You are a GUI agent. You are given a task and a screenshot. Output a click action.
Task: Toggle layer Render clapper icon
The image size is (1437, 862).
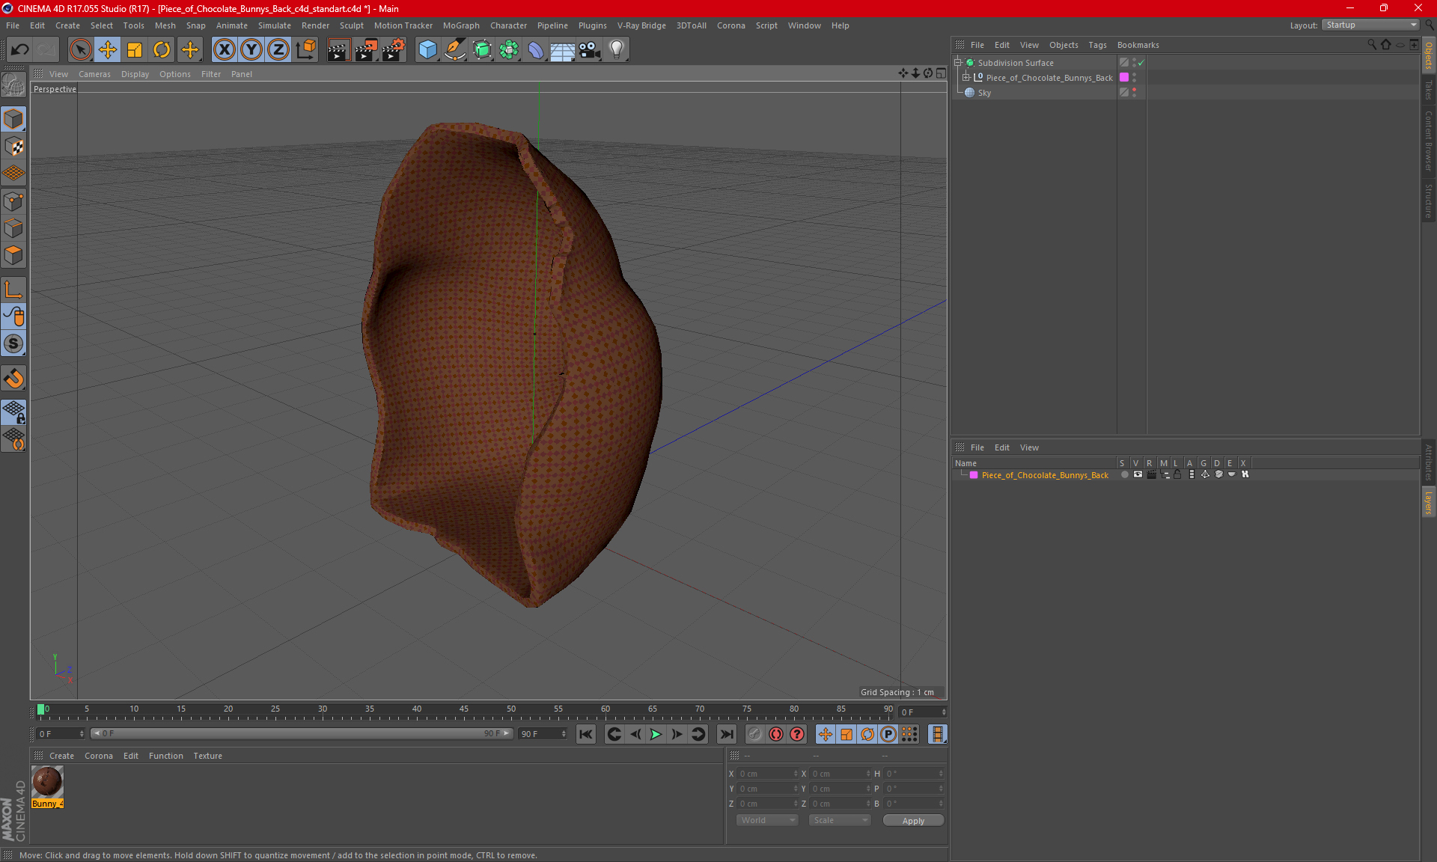point(1151,474)
